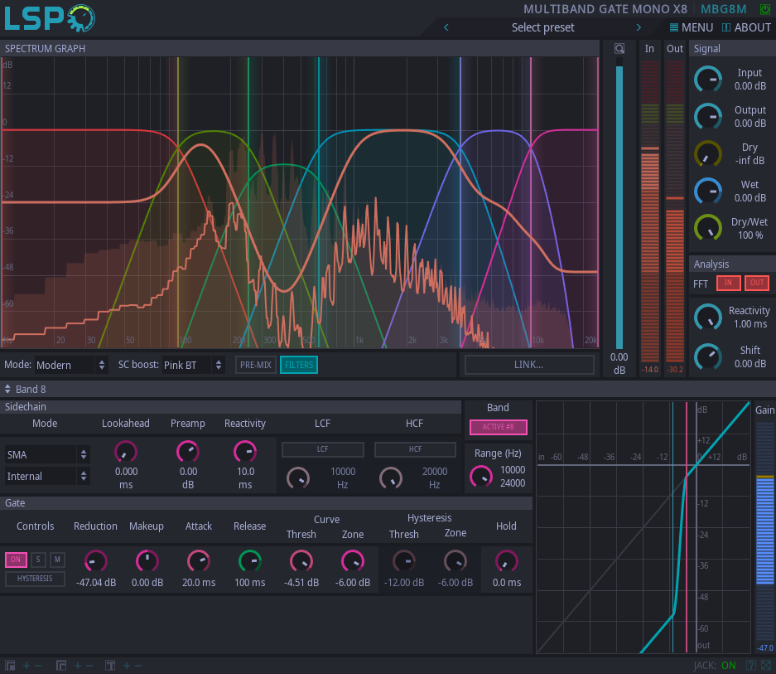This screenshot has width=776, height=674.
Task: Open the Mode dropdown showing Modern
Action: pyautogui.click(x=70, y=364)
